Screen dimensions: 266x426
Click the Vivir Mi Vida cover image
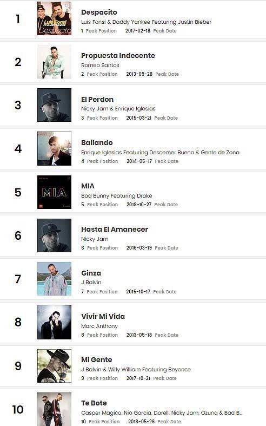point(54,322)
